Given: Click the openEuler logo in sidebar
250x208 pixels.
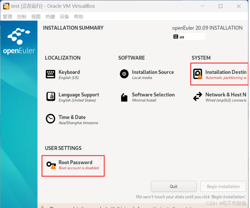Looking at the screenshot, I should (19, 41).
